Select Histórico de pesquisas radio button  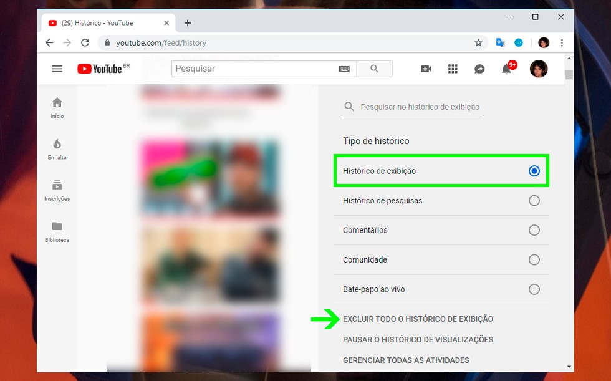point(534,201)
